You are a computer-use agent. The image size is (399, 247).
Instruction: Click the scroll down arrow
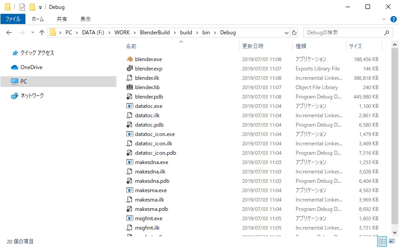pyautogui.click(x=395, y=232)
